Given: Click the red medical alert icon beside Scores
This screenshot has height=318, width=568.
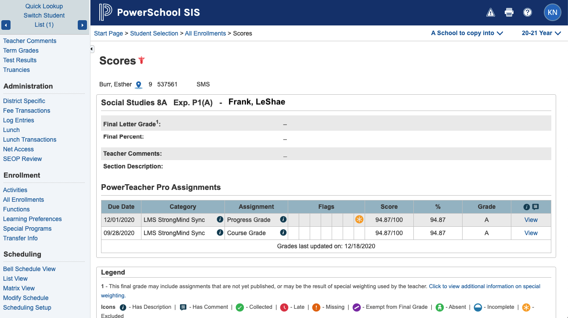Looking at the screenshot, I should pos(141,61).
